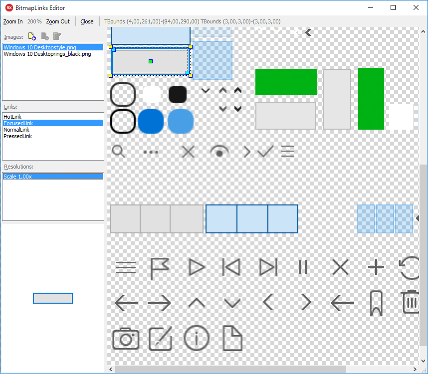This screenshot has width=428, height=374.
Task: Click the horizontal green bar on canvas
Action: point(286,82)
